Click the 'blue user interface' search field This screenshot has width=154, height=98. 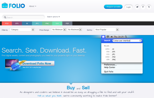[127, 41]
